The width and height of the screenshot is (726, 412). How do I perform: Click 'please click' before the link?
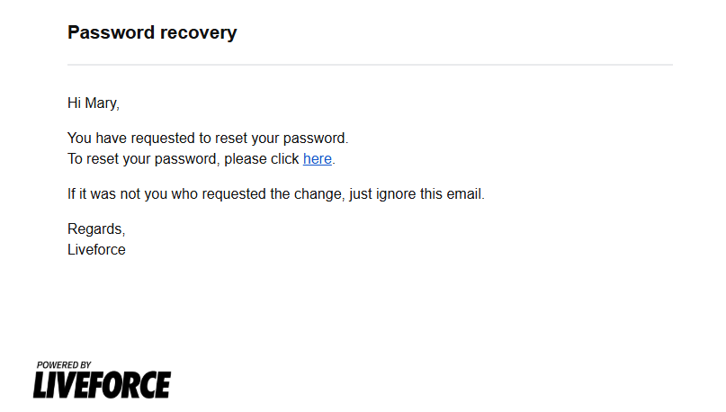click(262, 159)
